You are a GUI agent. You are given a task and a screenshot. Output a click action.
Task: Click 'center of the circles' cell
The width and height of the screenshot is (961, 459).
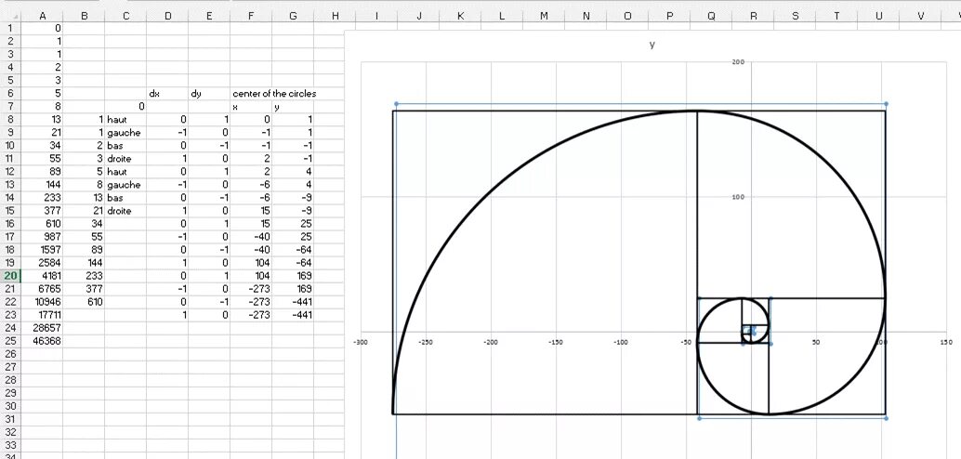[x=274, y=93]
